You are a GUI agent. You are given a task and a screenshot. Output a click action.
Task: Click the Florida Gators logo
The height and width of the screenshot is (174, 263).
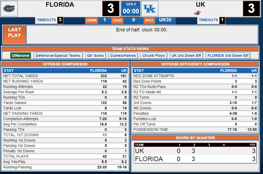point(9,8)
